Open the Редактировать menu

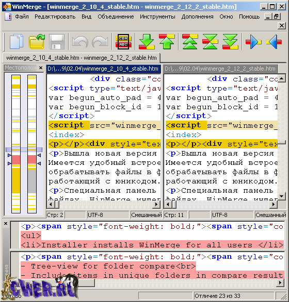pos(55,17)
